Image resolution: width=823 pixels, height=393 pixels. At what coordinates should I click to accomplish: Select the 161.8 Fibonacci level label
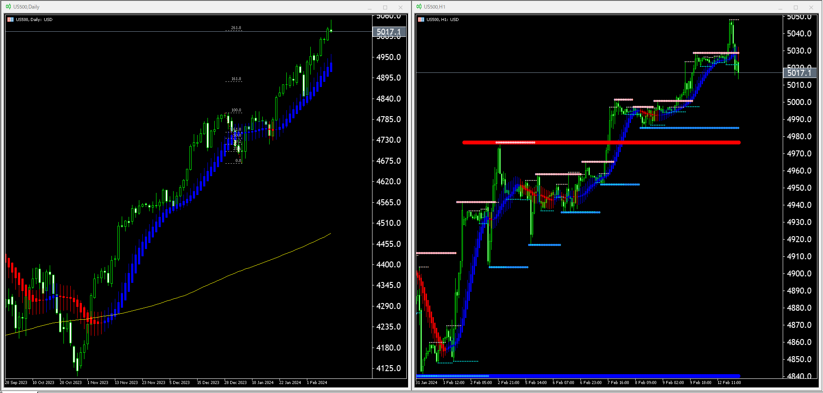click(x=236, y=79)
